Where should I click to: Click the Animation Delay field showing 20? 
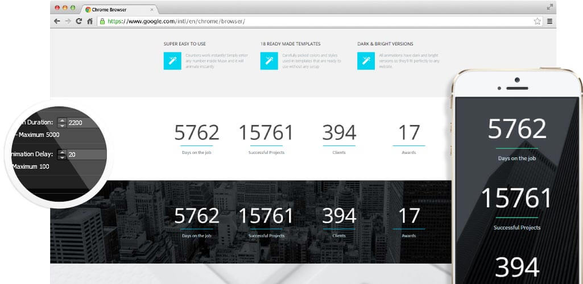85,154
